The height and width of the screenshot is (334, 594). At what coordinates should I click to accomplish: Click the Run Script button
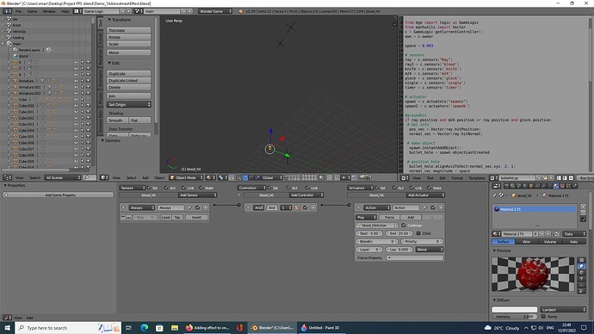pyautogui.click(x=585, y=177)
